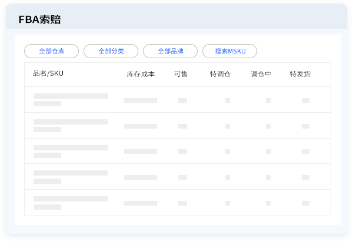Click the 待调仓 column header
The height and width of the screenshot is (242, 353).
(220, 74)
